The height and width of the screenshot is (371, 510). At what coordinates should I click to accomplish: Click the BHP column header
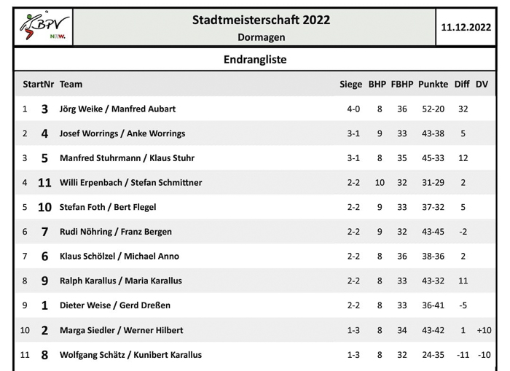coord(377,85)
